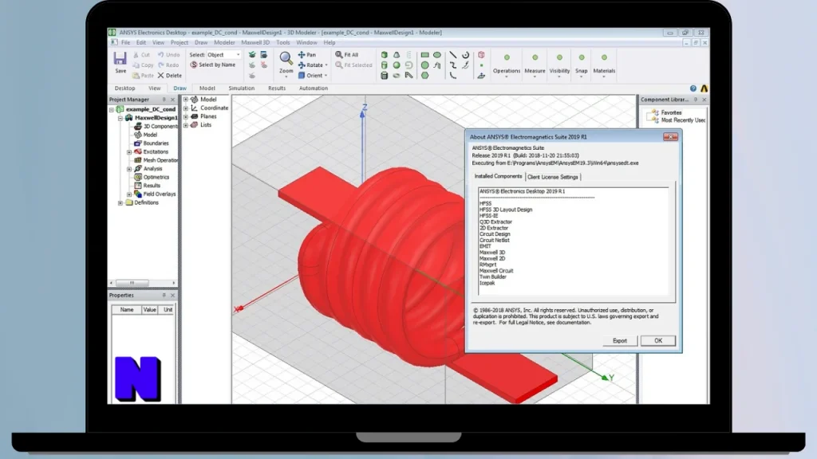Select the Draw rectangle icon
Image resolution: width=817 pixels, height=459 pixels.
(x=425, y=55)
